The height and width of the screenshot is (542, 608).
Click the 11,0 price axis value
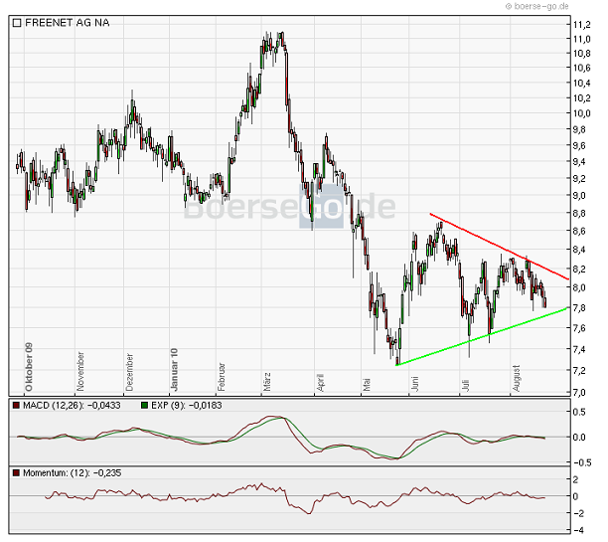click(x=582, y=39)
